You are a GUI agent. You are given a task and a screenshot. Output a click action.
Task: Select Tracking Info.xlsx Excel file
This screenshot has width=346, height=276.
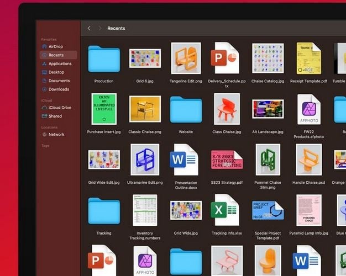click(226, 210)
